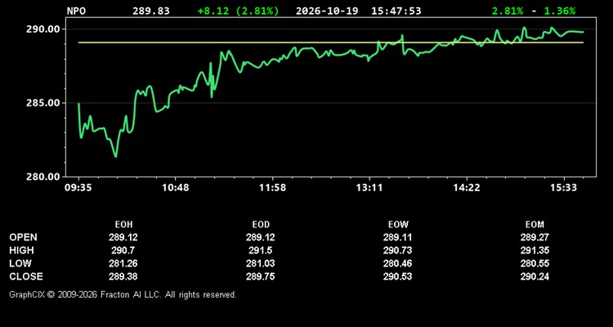The width and height of the screenshot is (613, 327).
Task: Select the current price 289.83
Action: pos(151,11)
